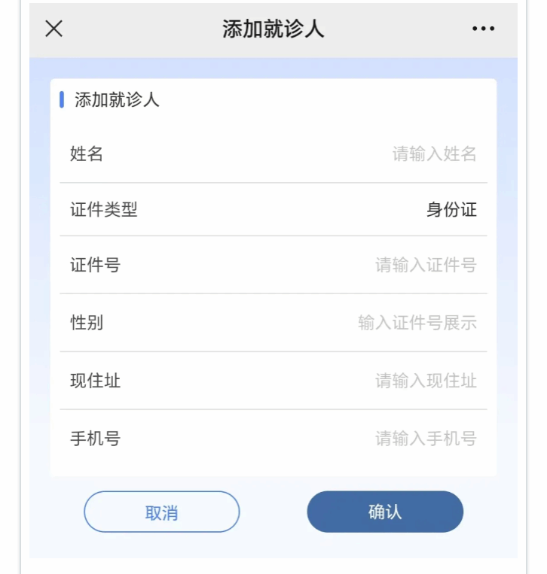Tap the 取消 cancel button
This screenshot has width=547, height=574.
[162, 512]
